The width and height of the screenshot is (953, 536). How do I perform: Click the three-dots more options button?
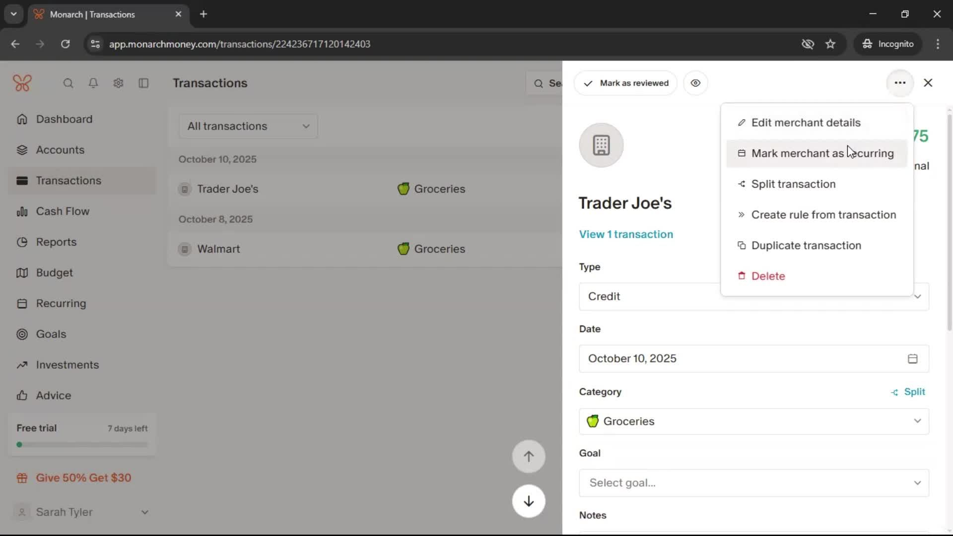(899, 83)
